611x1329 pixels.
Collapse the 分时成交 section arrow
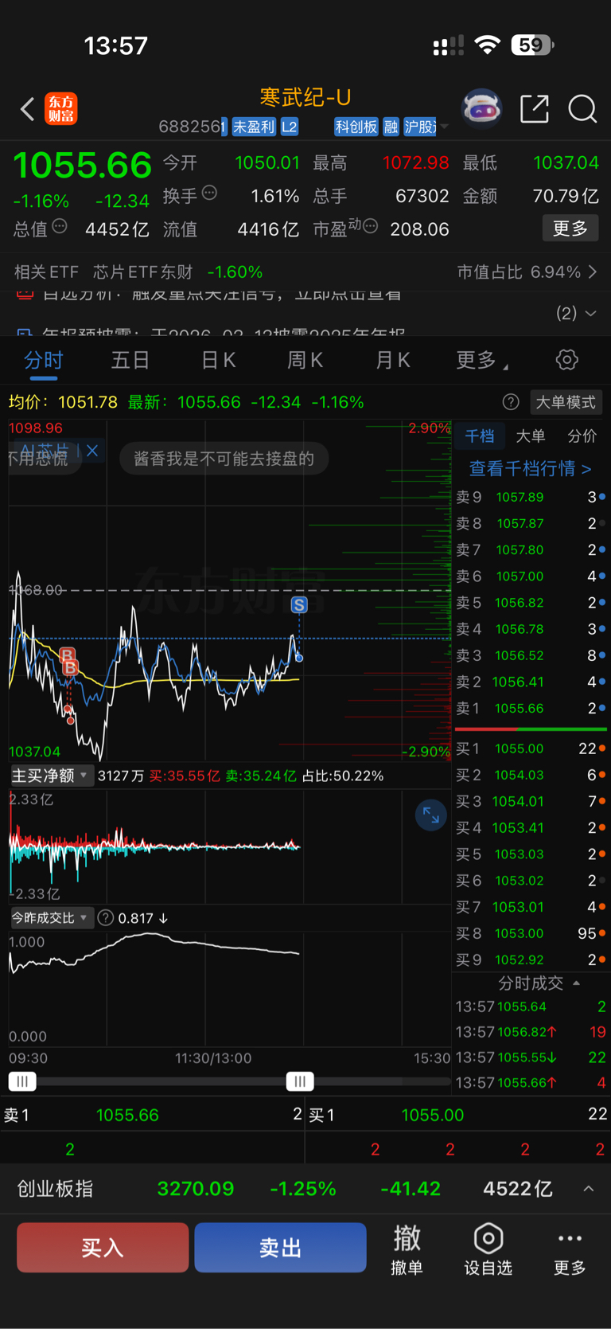[576, 983]
